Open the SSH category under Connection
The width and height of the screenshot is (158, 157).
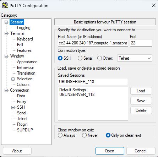coord(21,107)
